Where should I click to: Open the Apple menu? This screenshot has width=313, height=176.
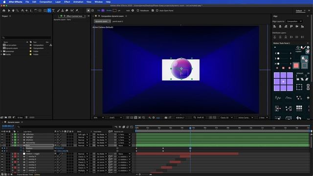(4, 2)
